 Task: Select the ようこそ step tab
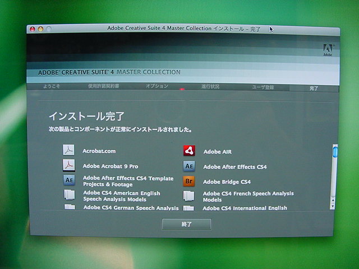tap(52, 86)
